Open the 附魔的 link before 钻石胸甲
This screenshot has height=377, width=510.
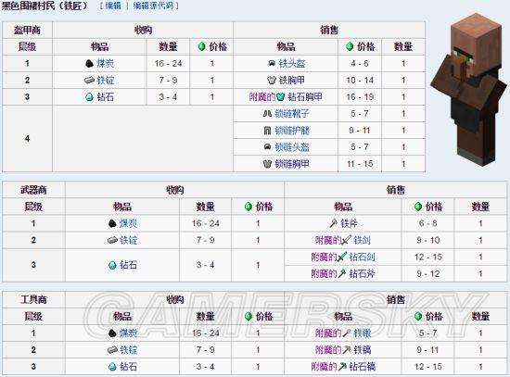[x=262, y=97]
